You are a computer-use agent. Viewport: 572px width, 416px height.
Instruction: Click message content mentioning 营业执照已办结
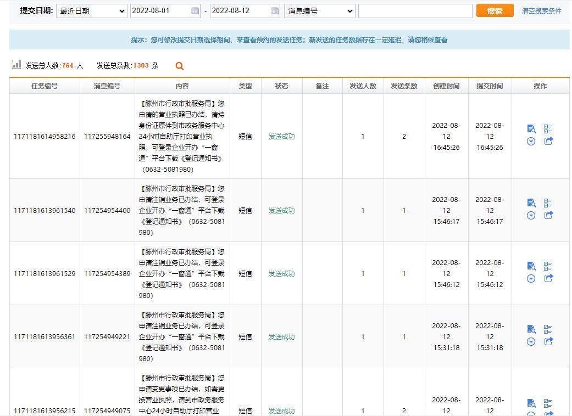coord(182,137)
